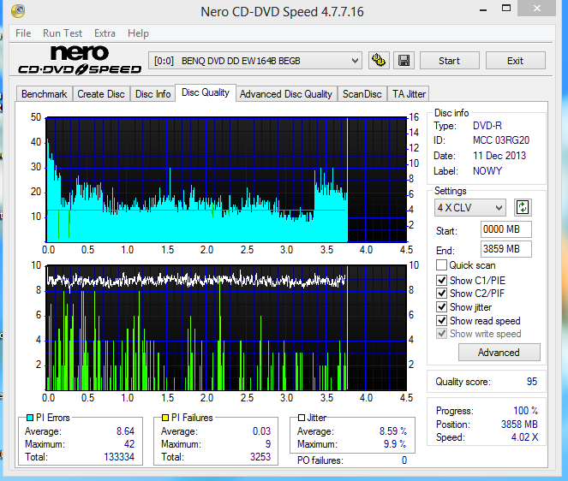The image size is (568, 481).
Task: Maximize the Nero window
Action: click(x=506, y=8)
